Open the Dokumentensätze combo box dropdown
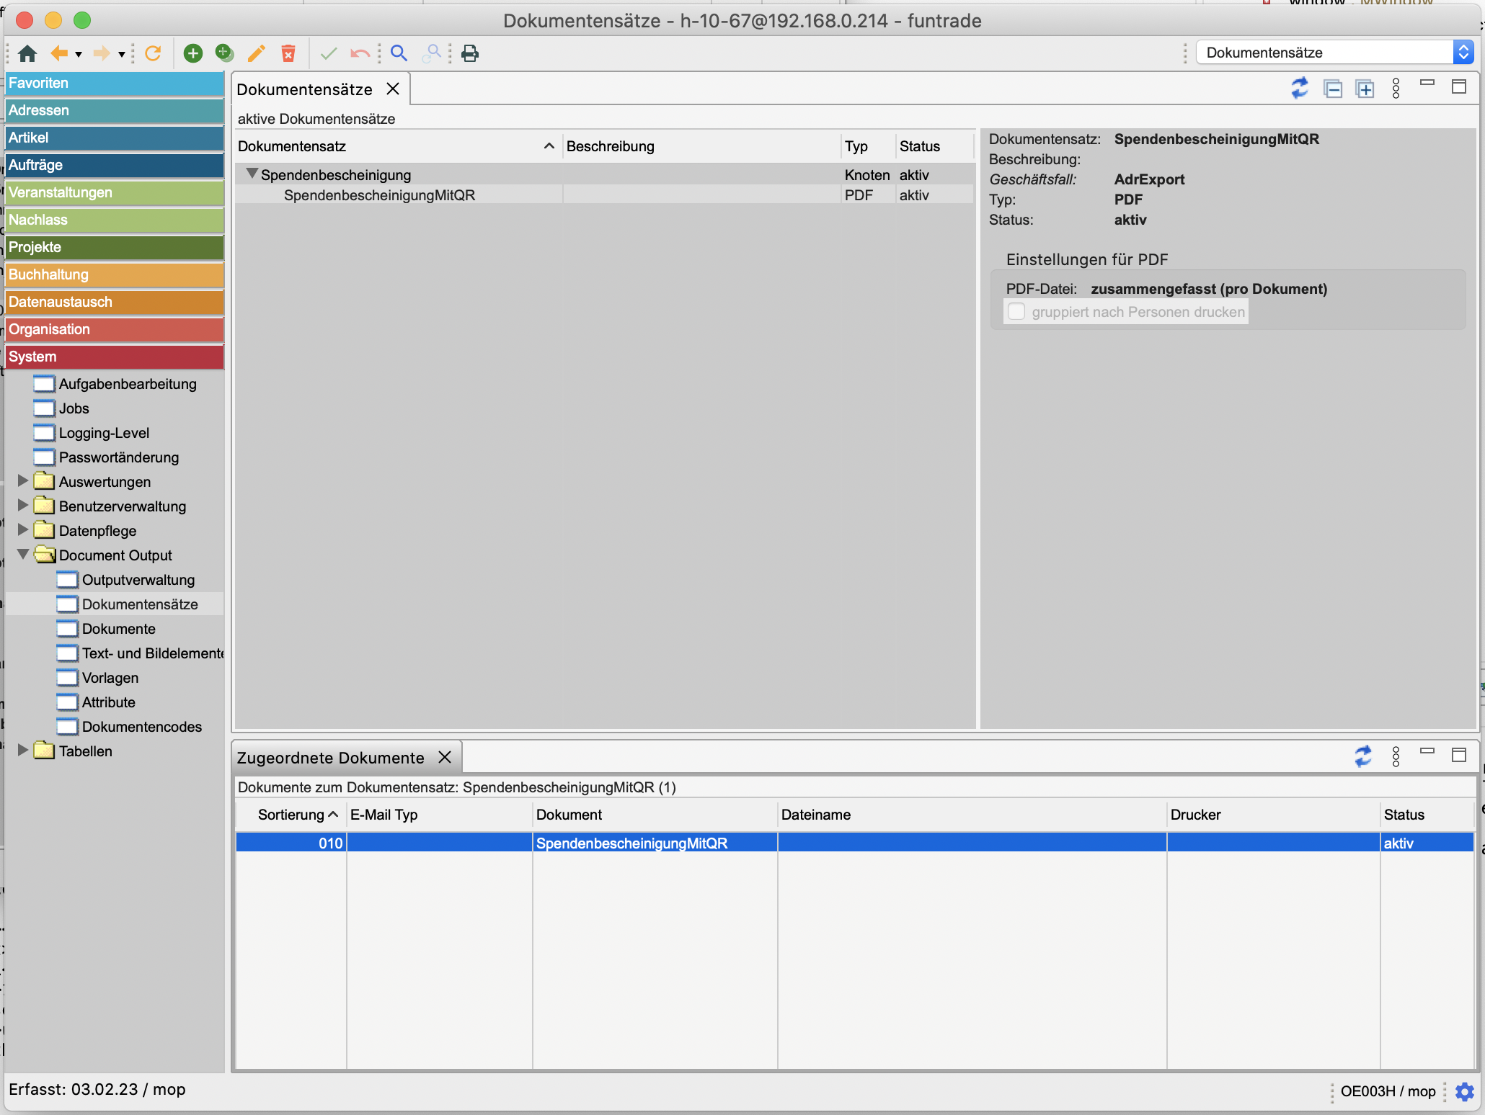The height and width of the screenshot is (1115, 1485). coord(1463,53)
